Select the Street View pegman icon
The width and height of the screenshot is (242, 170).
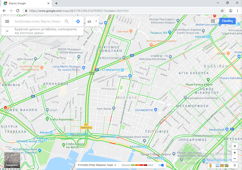pyautogui.click(x=210, y=165)
